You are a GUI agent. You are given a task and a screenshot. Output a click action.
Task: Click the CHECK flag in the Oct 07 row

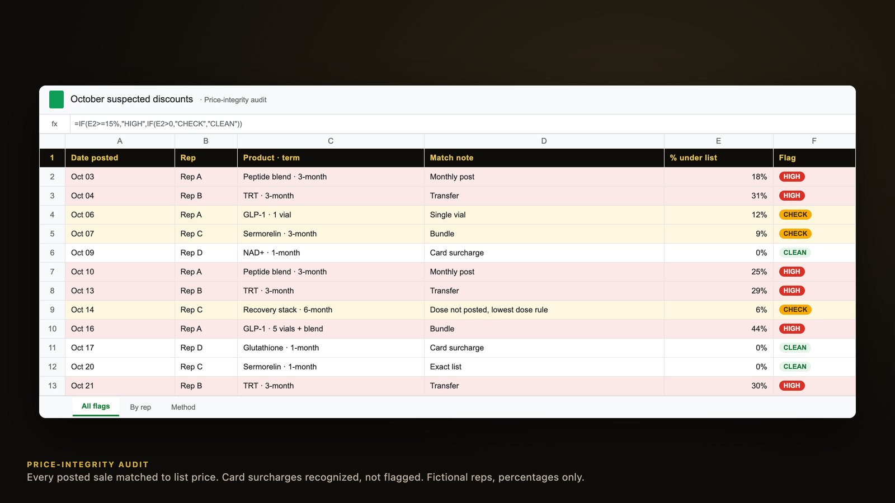click(x=795, y=234)
